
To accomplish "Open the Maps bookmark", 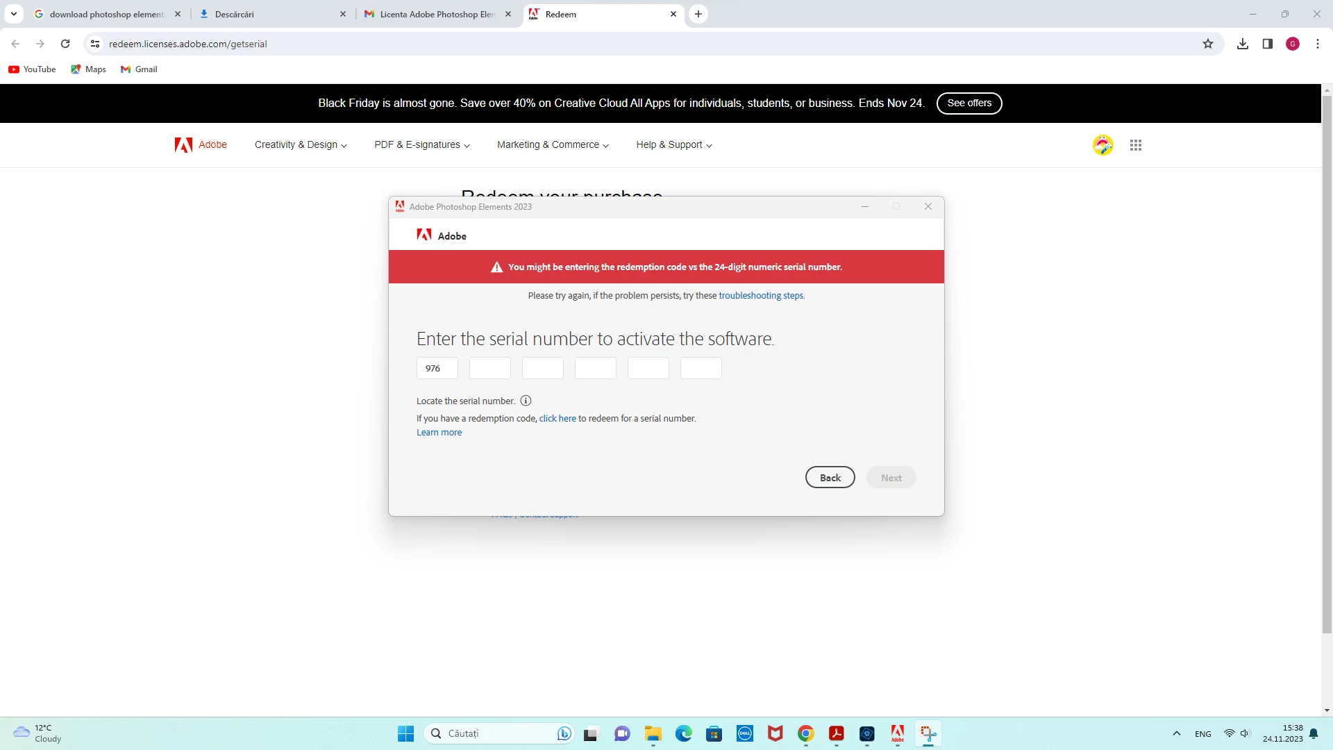I will (88, 69).
